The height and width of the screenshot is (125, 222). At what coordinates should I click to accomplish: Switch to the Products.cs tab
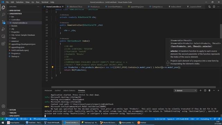click(x=95, y=7)
